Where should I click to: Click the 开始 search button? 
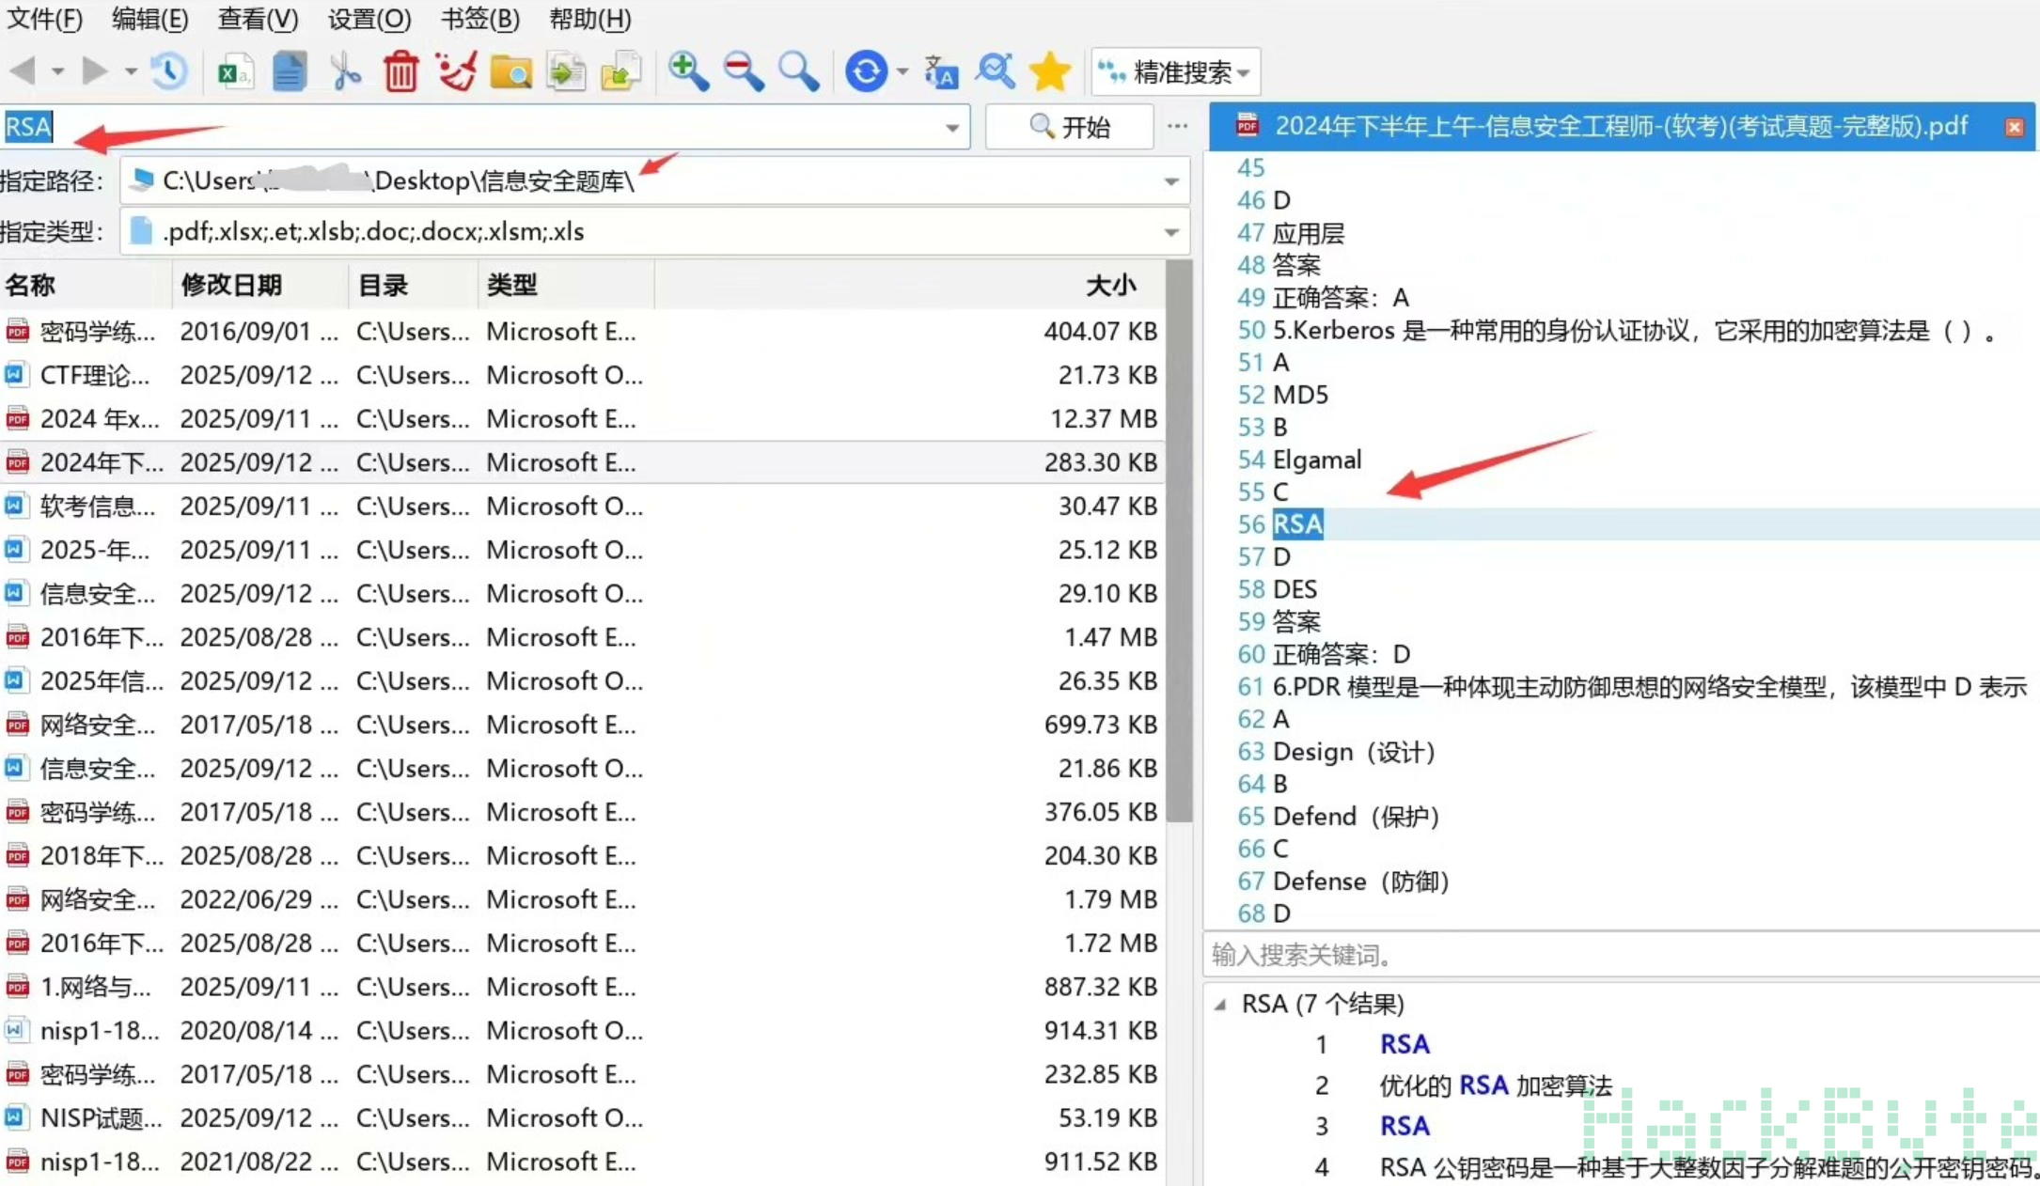tap(1070, 127)
